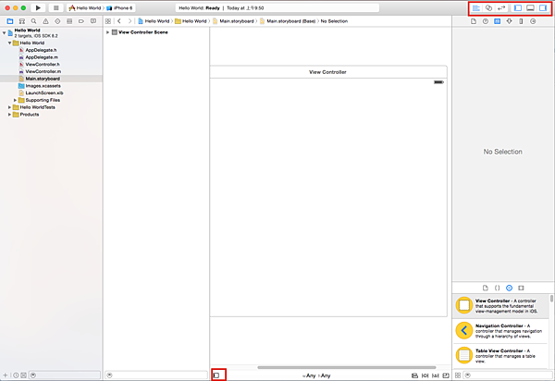Expand the Supporting Files group
Screen dimensions: 555x381
coord(15,100)
